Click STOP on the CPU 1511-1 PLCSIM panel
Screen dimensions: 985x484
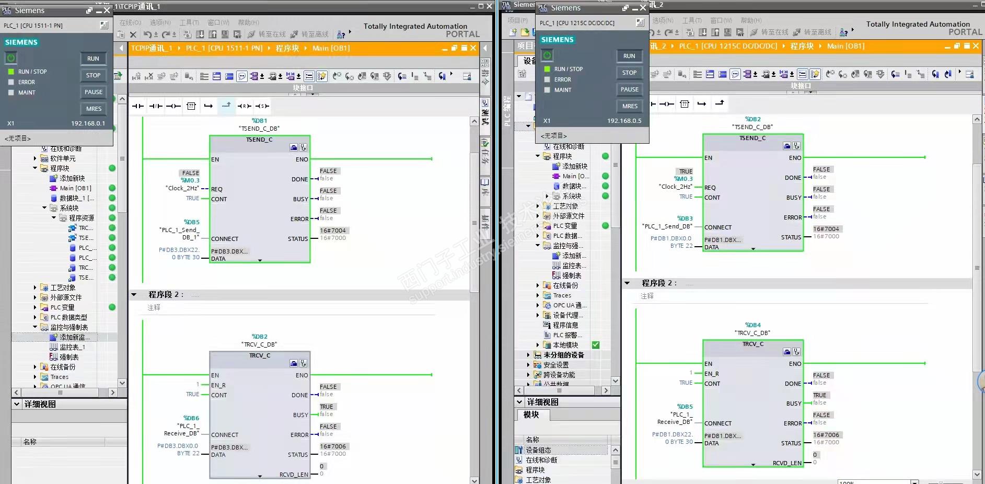94,75
